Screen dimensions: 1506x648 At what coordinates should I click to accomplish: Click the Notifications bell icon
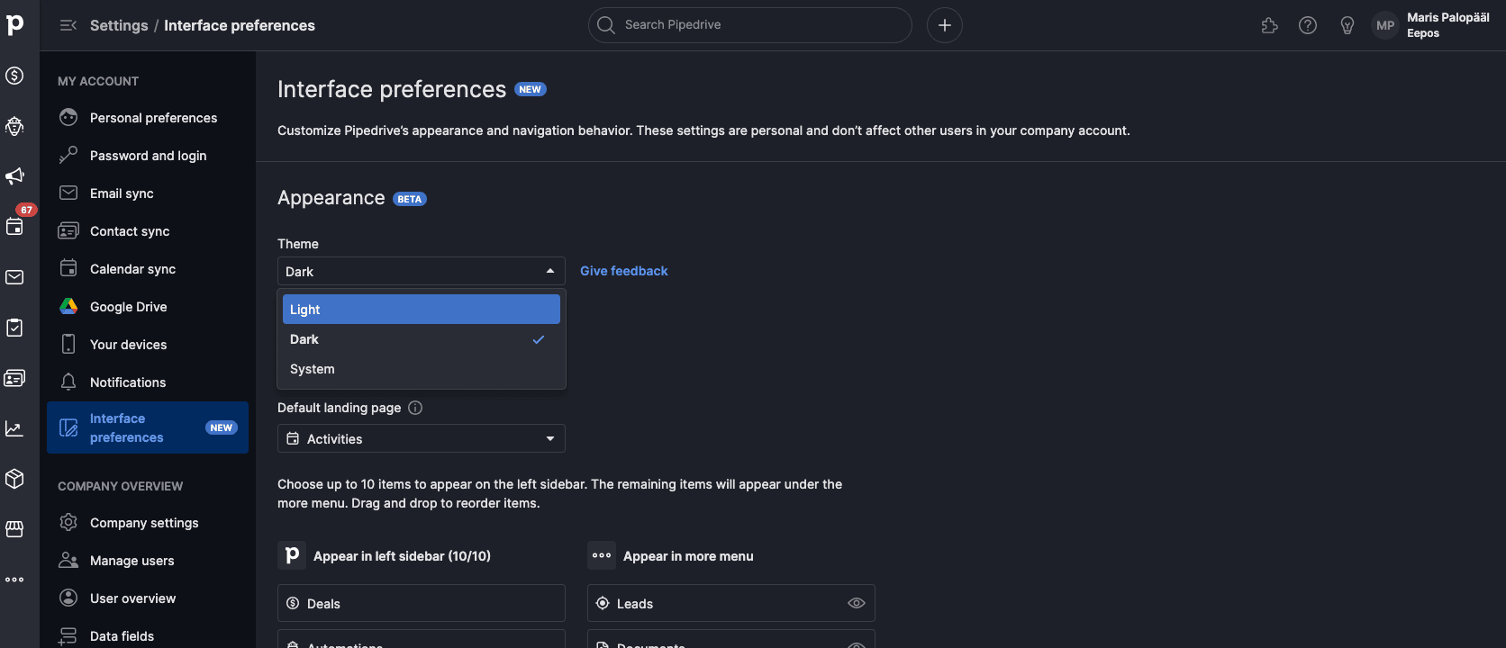(x=68, y=382)
